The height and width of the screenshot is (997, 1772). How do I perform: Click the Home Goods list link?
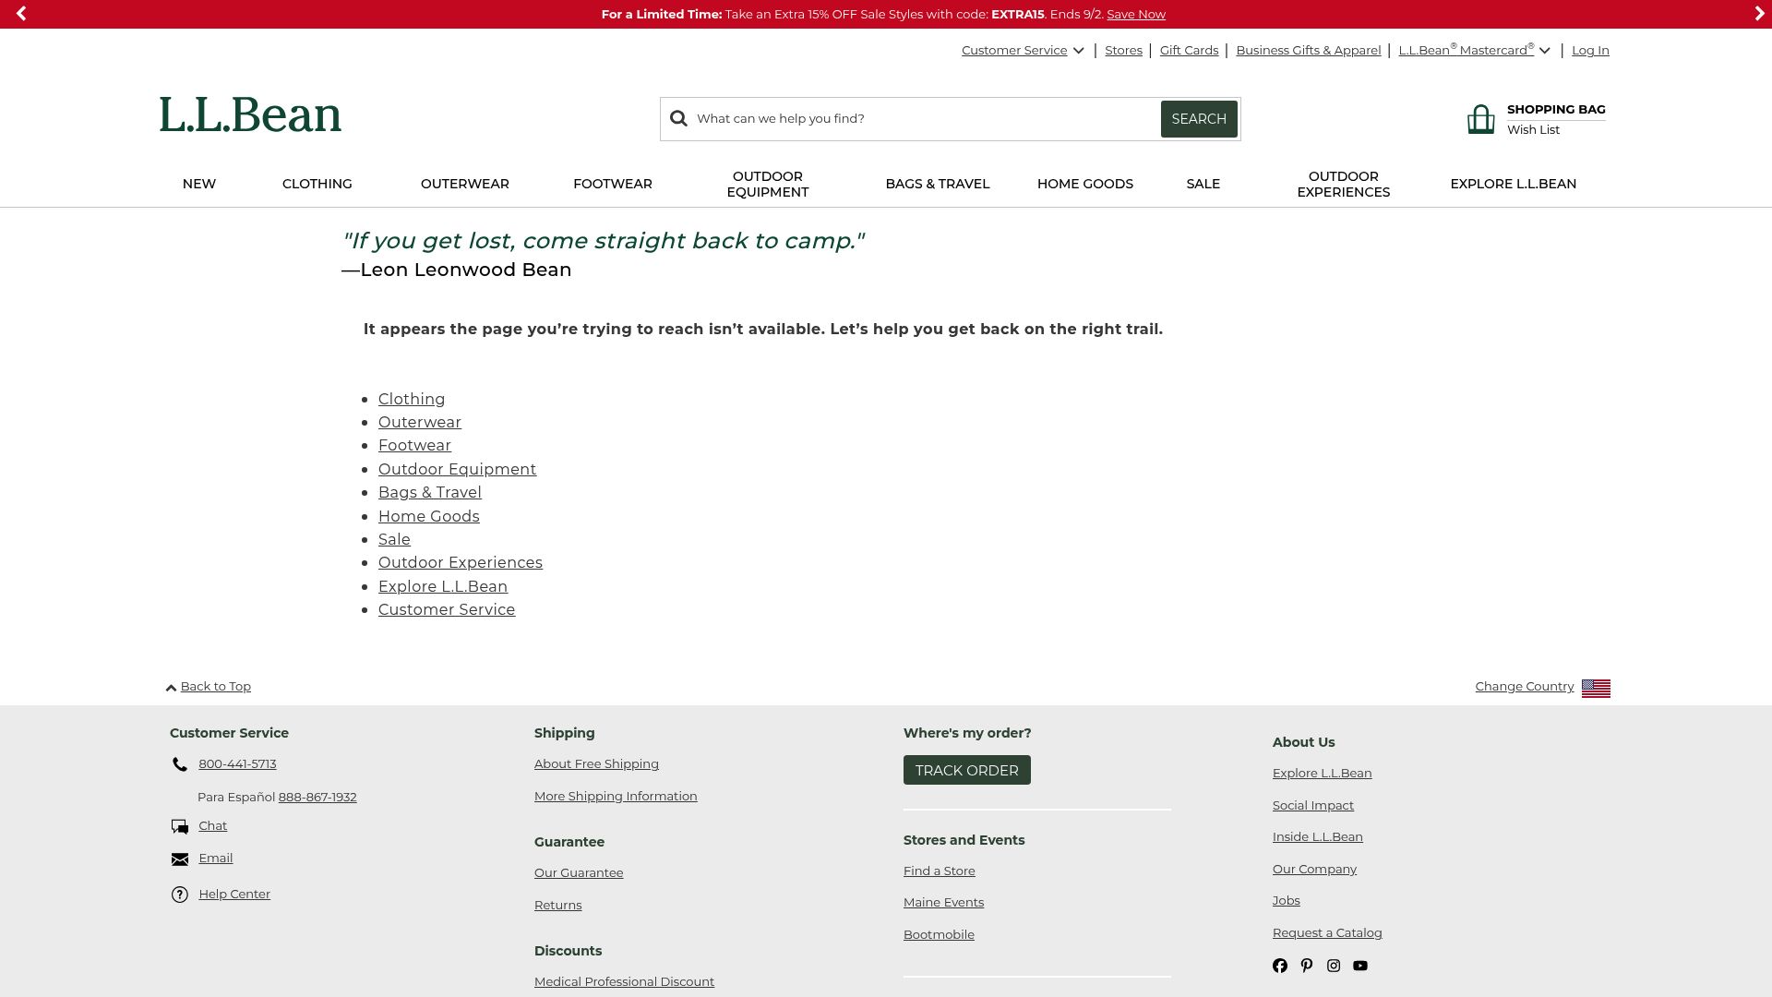point(429,517)
